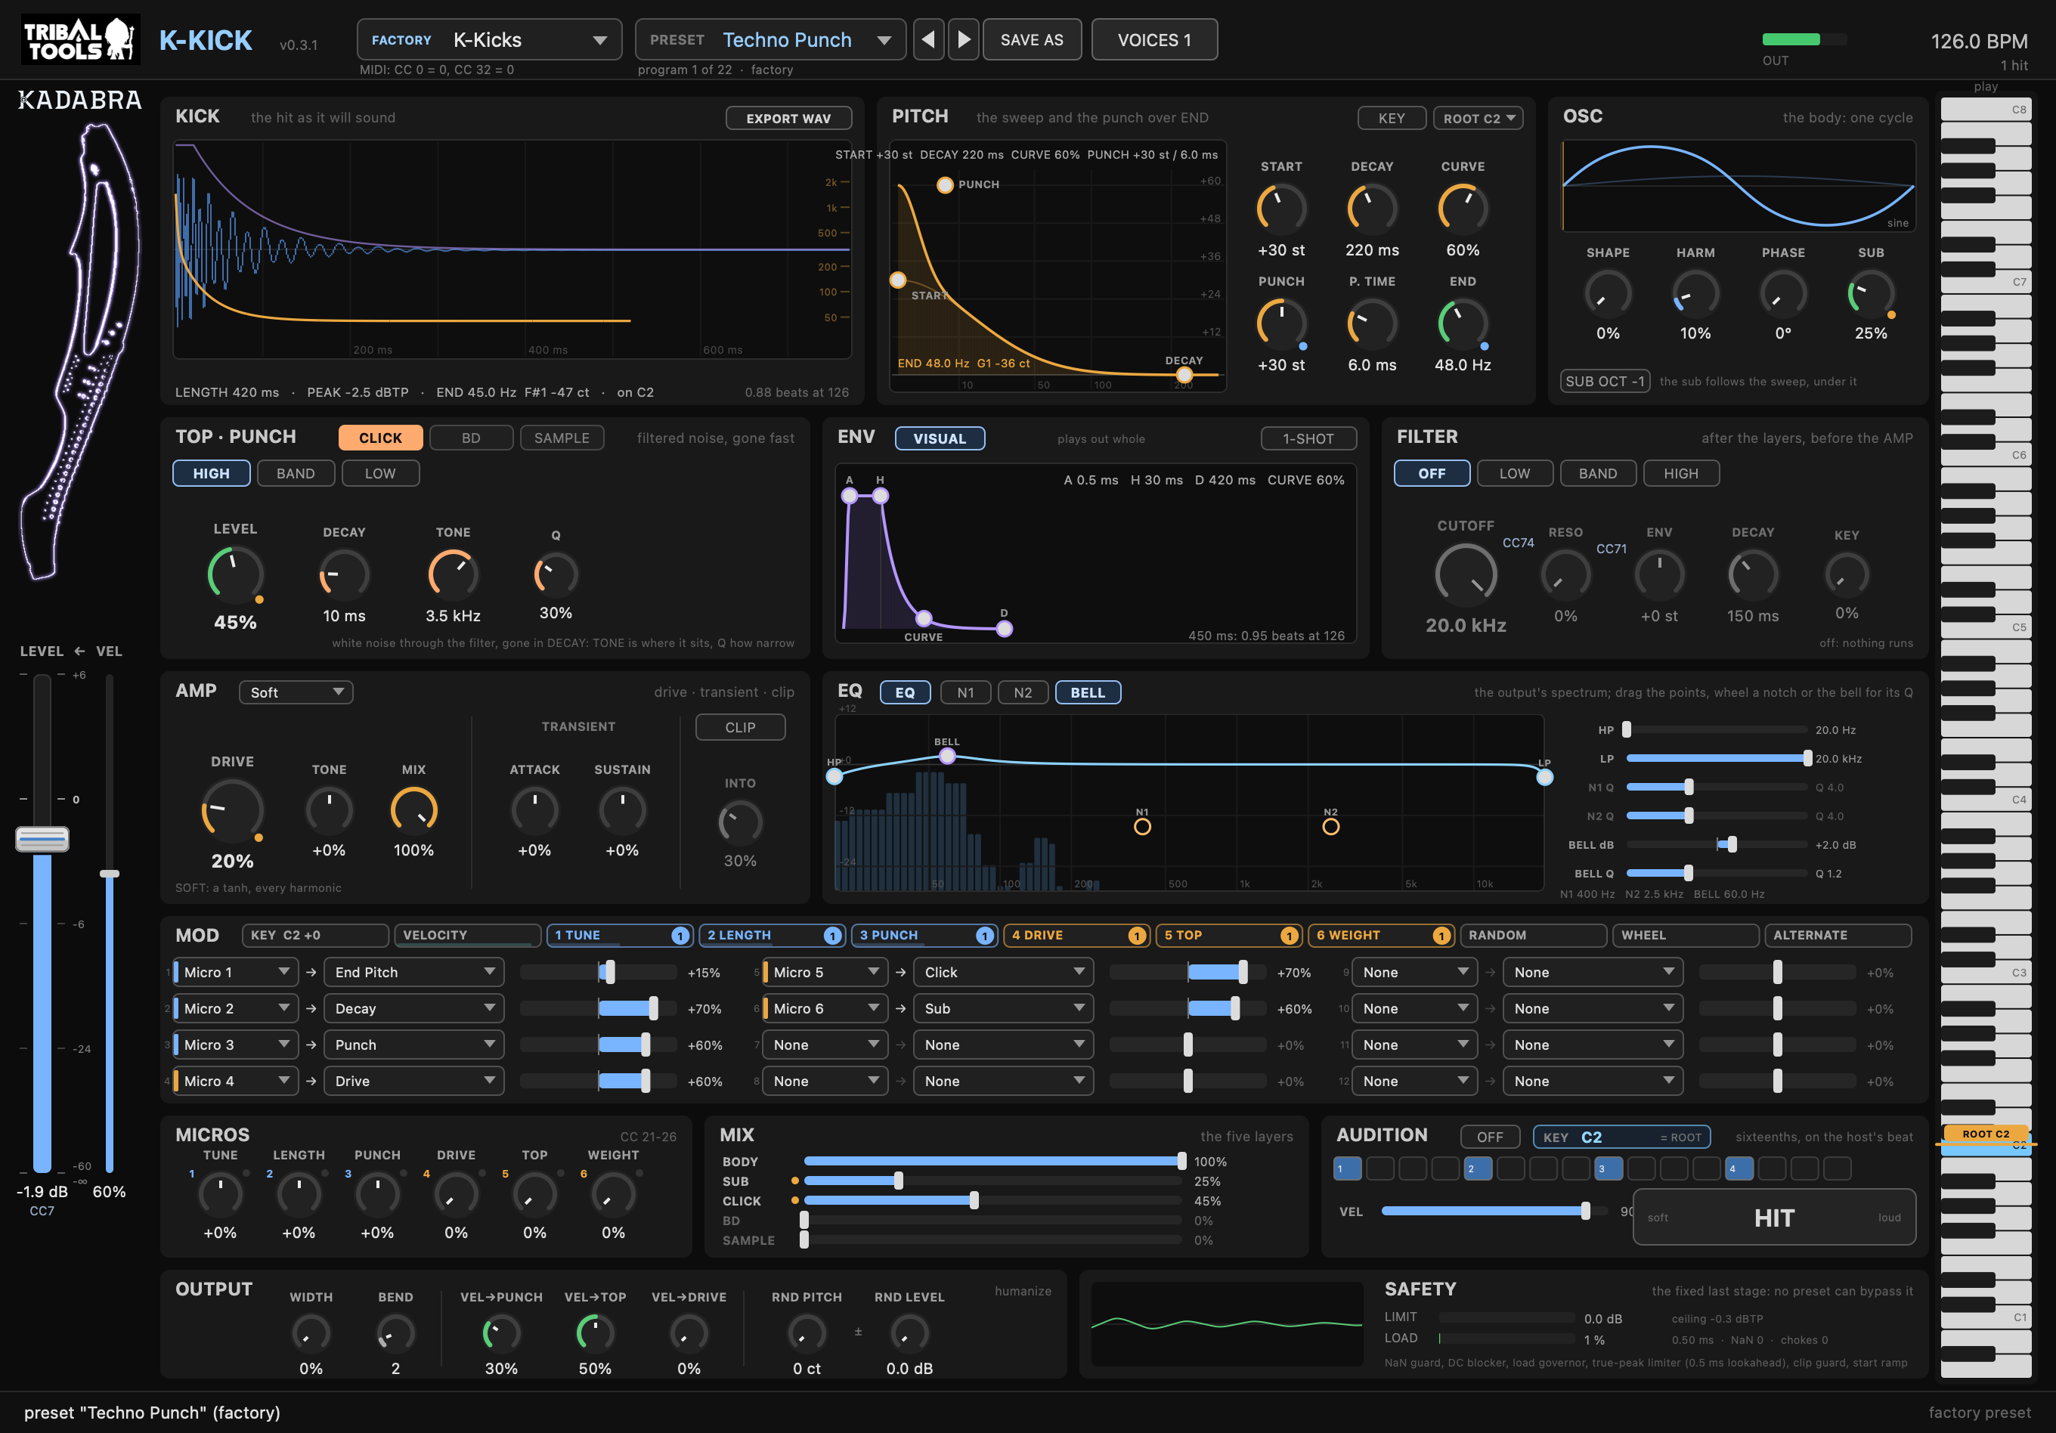Switch the filter to BAND mode
2056x1433 pixels.
pos(1597,474)
